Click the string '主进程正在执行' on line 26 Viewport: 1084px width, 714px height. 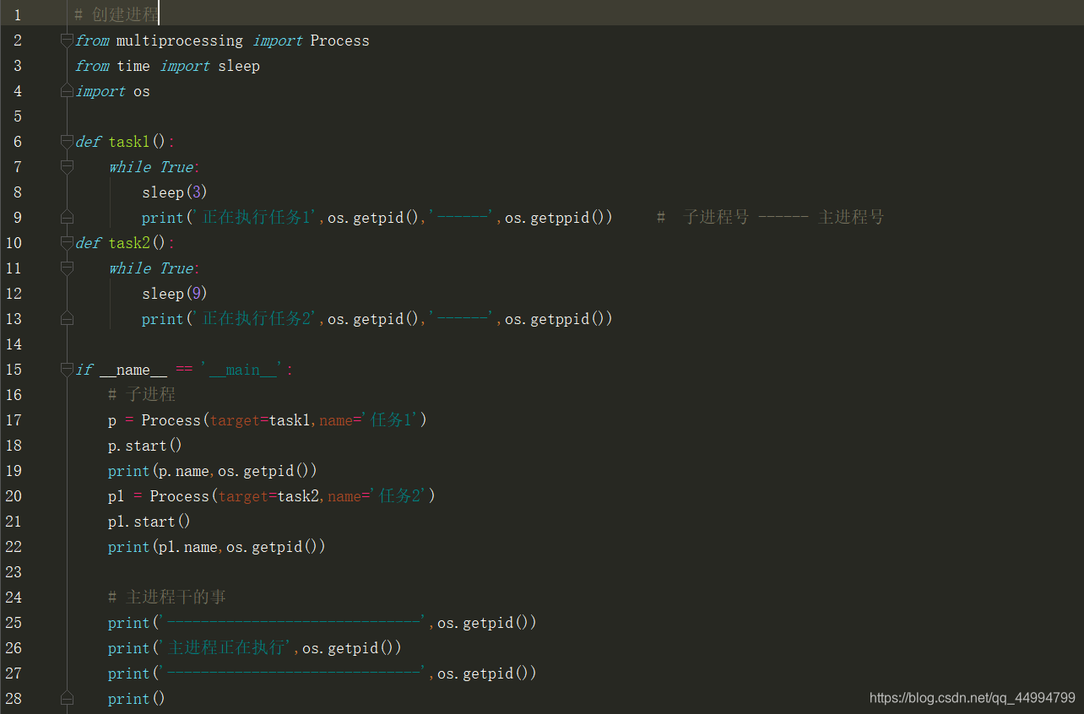pos(226,648)
